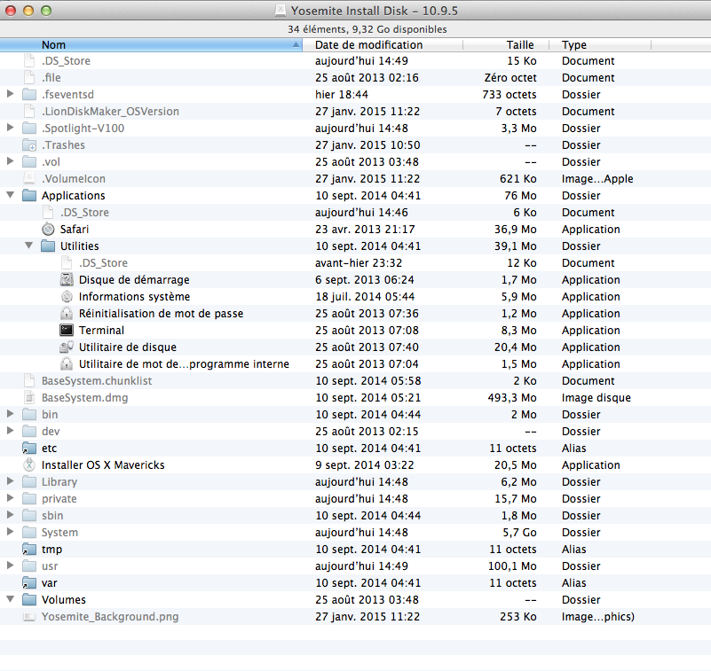Select the Réinitialisation de mot de passe icon
The width and height of the screenshot is (711, 671).
tap(67, 313)
